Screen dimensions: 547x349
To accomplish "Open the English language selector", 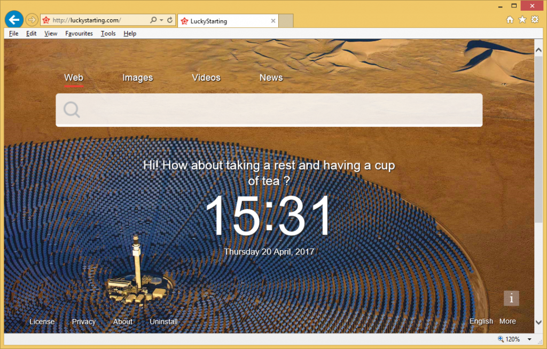I will click(481, 321).
